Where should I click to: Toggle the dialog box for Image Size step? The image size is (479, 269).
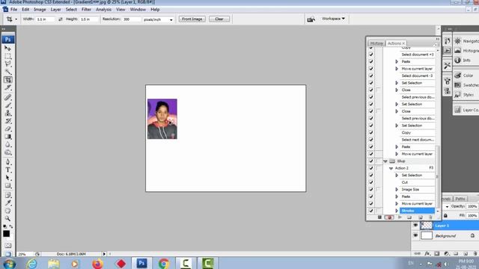378,189
